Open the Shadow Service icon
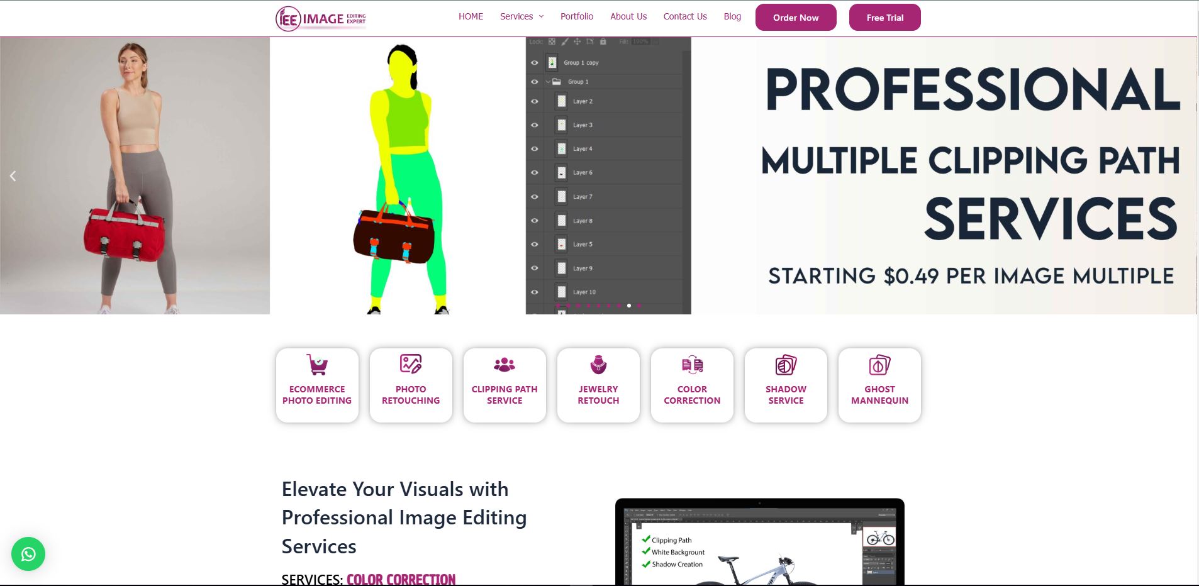This screenshot has width=1199, height=586. coord(786,365)
